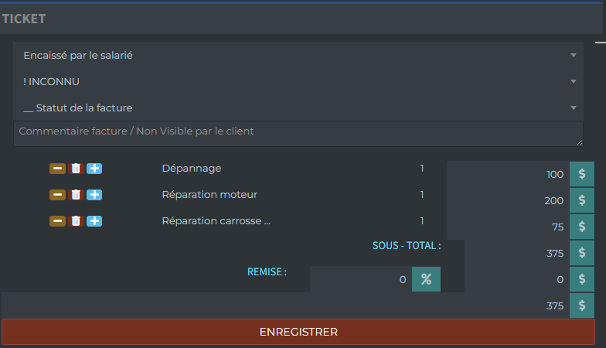Edit the Réparation carrosse price field 75
The height and width of the screenshot is (348, 606).
click(508, 227)
